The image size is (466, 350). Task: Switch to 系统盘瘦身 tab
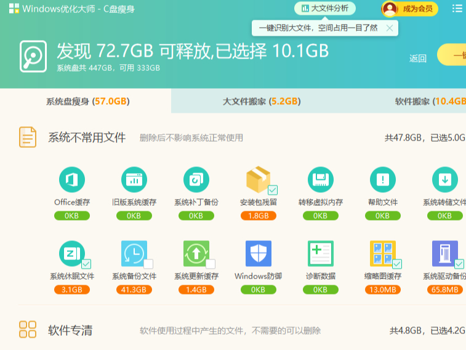pos(86,101)
